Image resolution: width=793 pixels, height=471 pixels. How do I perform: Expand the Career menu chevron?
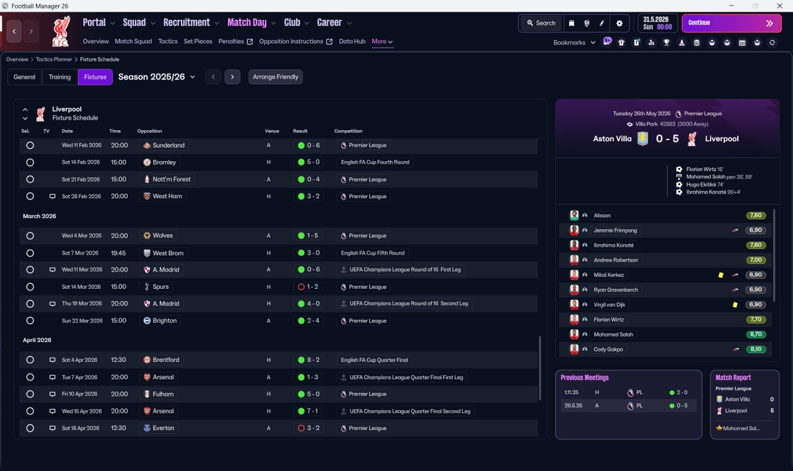point(349,24)
